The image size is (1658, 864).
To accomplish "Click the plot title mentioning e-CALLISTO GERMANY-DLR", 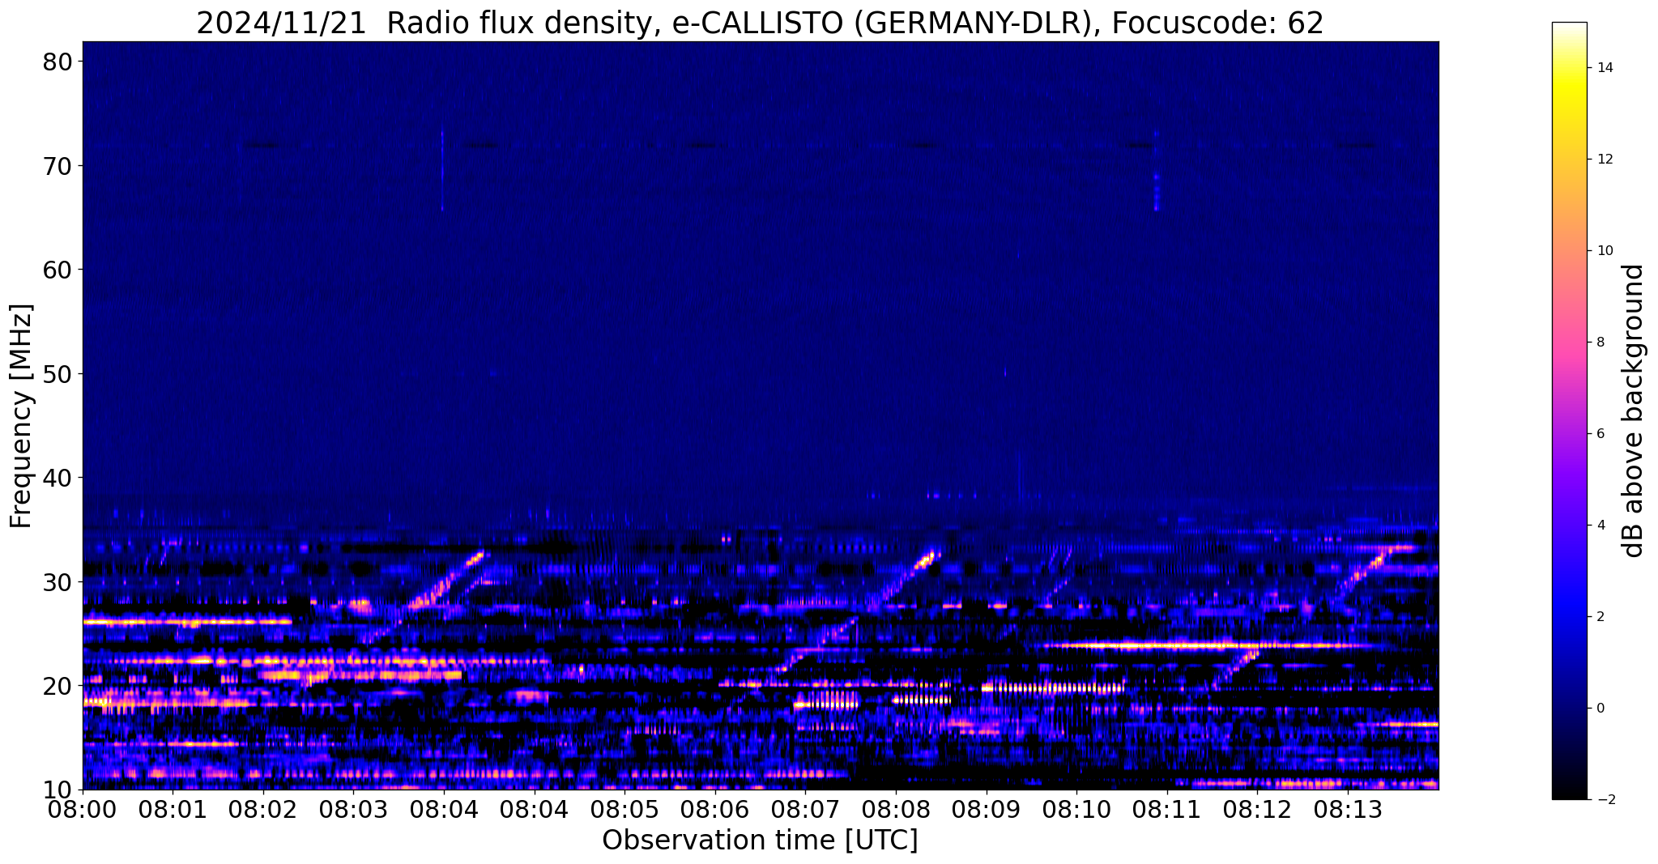I will [760, 23].
